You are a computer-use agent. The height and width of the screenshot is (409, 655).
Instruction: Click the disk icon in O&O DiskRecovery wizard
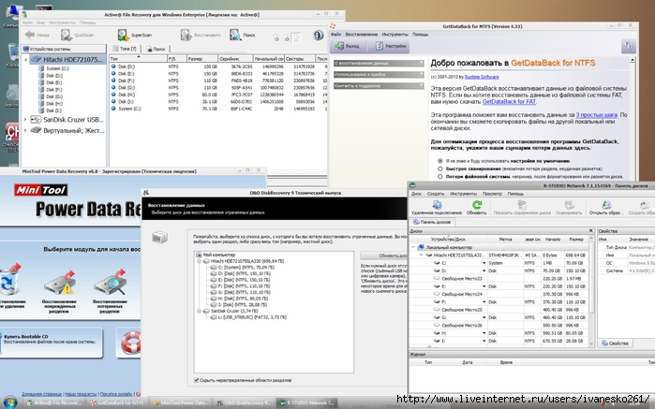[x=160, y=238]
